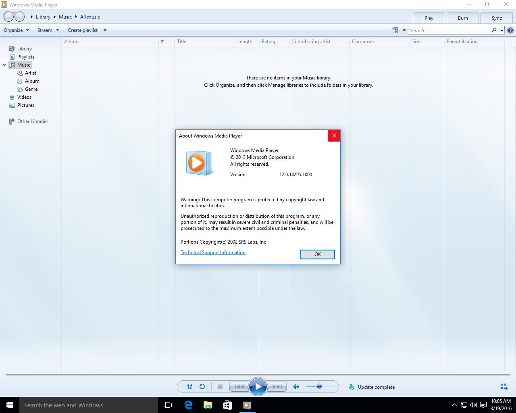
Task: Click Create playlist button
Action: point(83,30)
